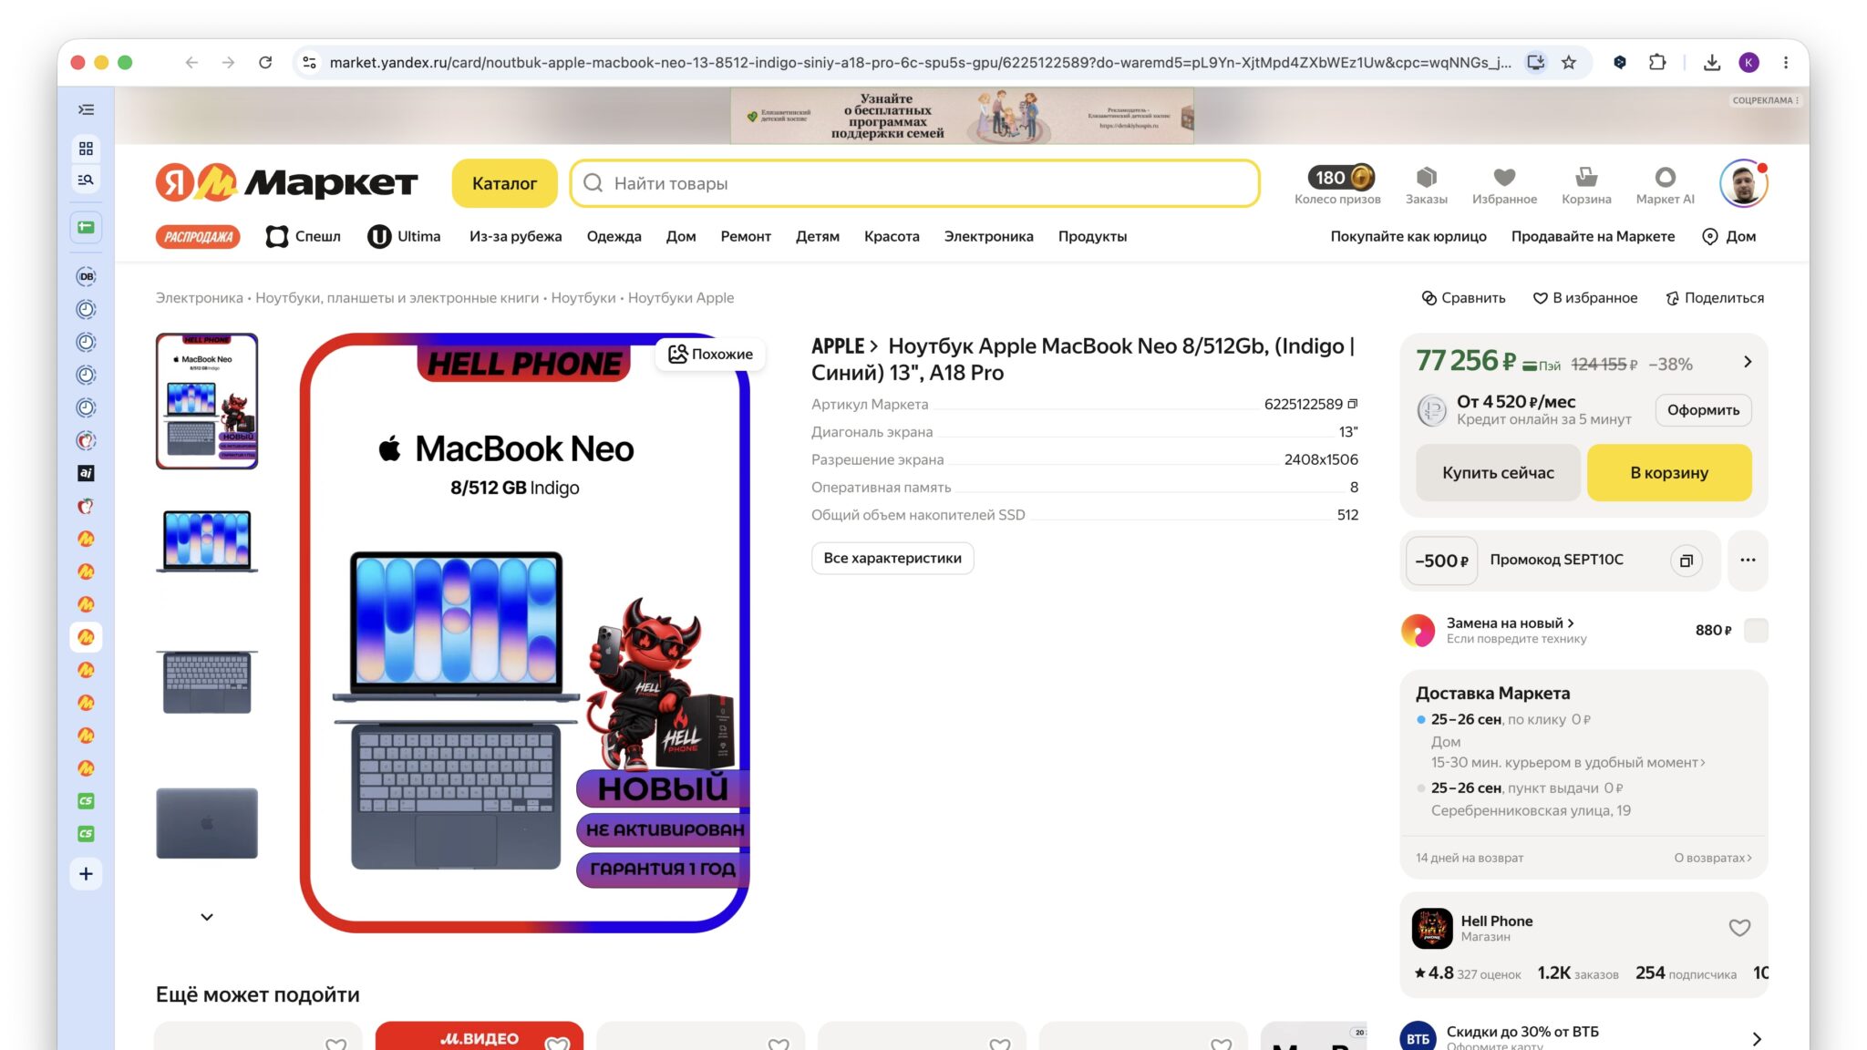The width and height of the screenshot is (1867, 1050).
Task: Find similar items with Похожие
Action: (x=710, y=354)
